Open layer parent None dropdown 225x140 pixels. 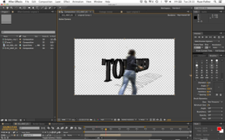click(73, 135)
